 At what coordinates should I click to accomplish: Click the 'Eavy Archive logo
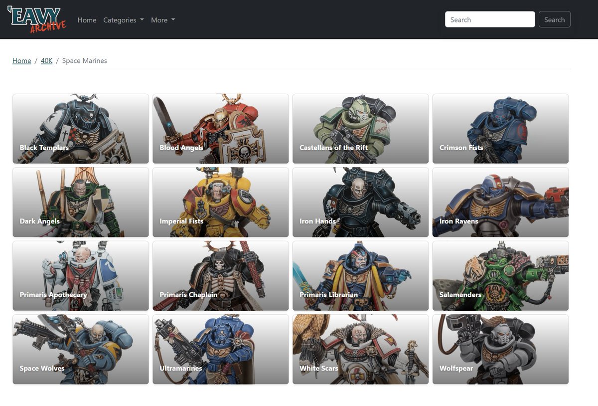click(x=37, y=19)
